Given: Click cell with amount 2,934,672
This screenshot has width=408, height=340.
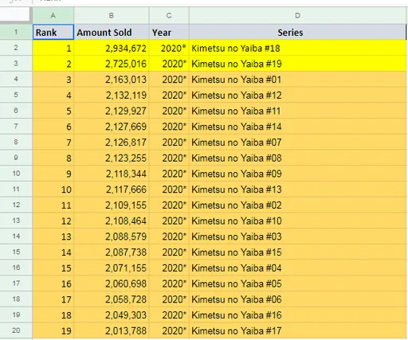Looking at the screenshot, I should 112,48.
